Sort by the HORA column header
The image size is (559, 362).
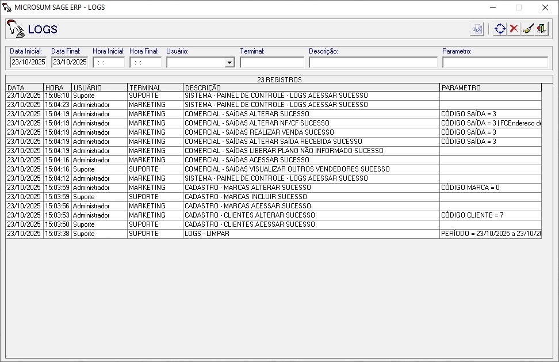57,87
